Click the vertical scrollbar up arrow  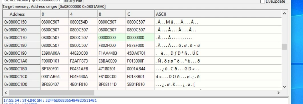pyautogui.click(x=284, y=13)
